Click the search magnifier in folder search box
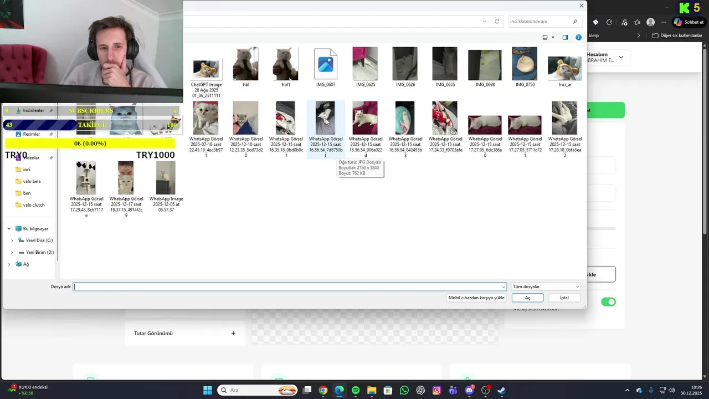This screenshot has height=399, width=709. (575, 22)
